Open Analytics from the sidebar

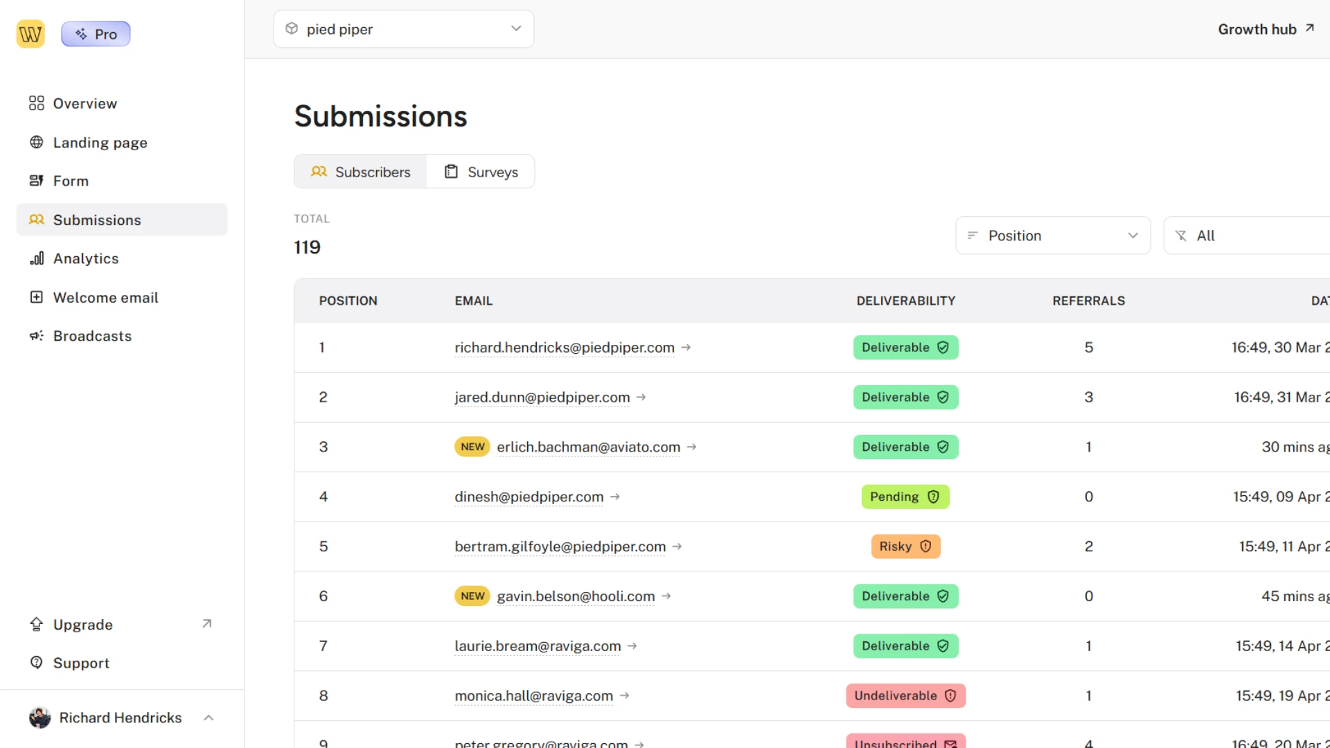(86, 258)
